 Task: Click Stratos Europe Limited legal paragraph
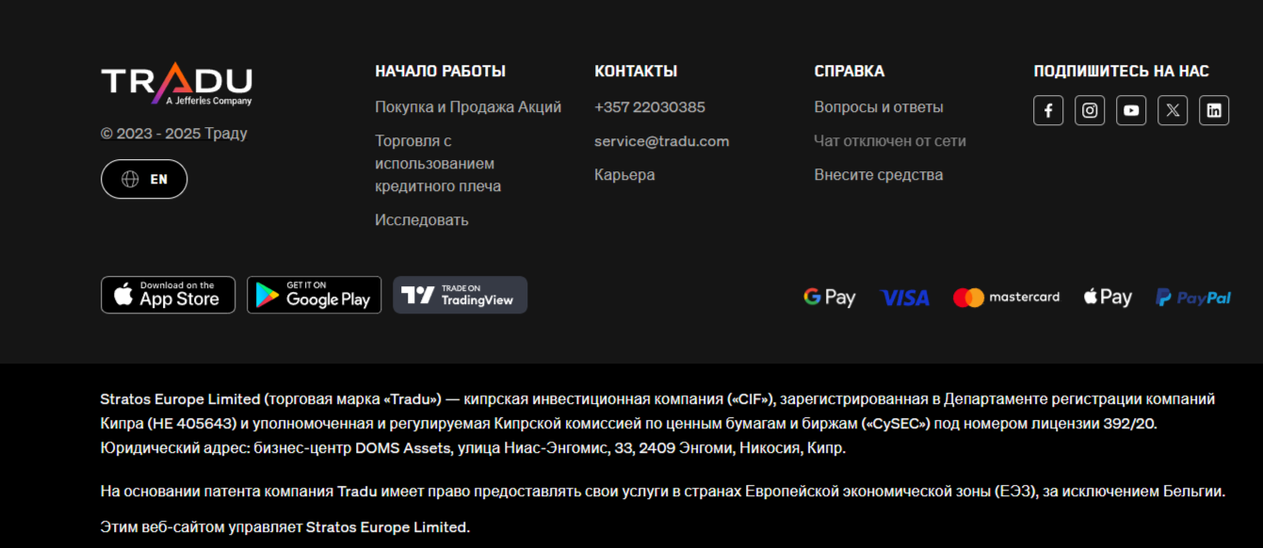point(658,424)
